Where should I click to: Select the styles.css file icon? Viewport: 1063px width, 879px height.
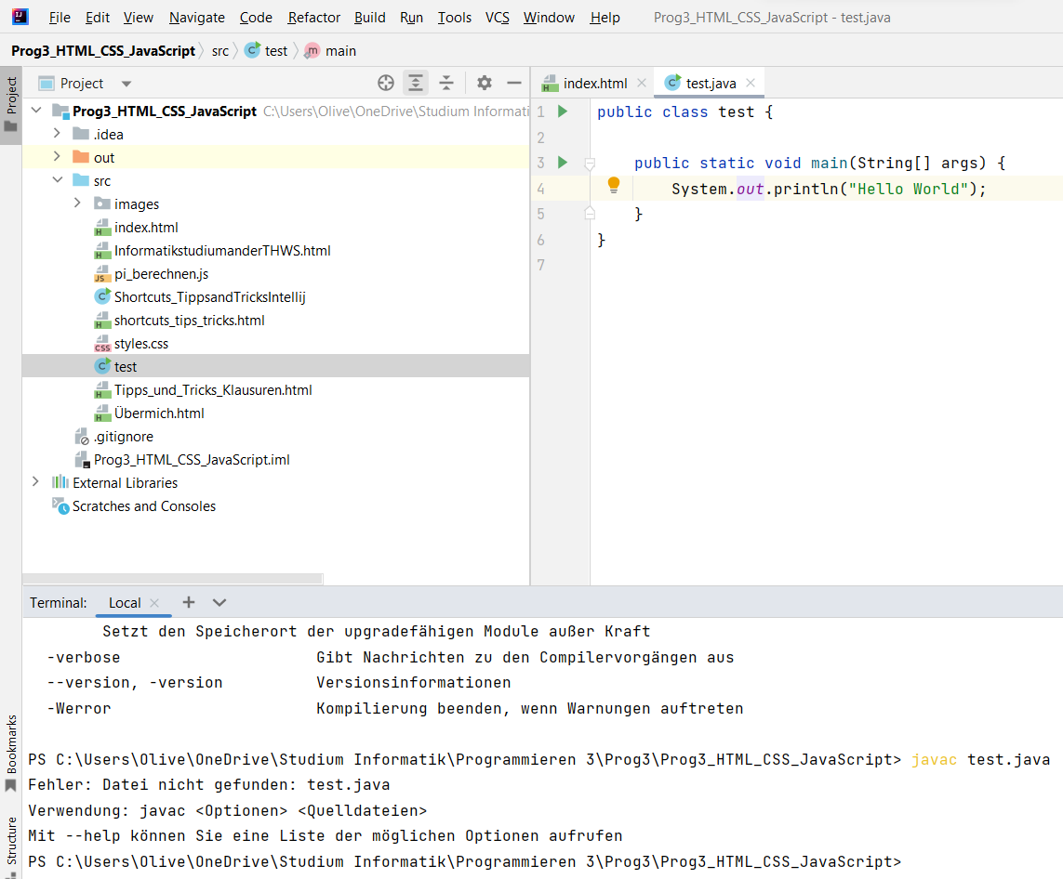(x=102, y=343)
